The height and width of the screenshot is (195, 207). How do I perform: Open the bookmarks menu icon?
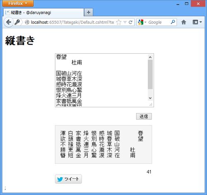(197, 22)
